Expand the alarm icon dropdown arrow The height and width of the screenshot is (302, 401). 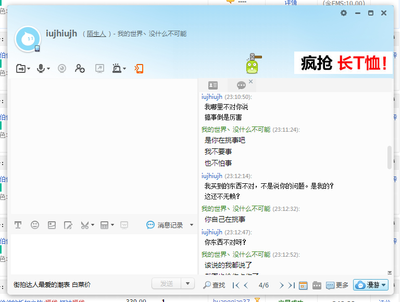(124, 69)
